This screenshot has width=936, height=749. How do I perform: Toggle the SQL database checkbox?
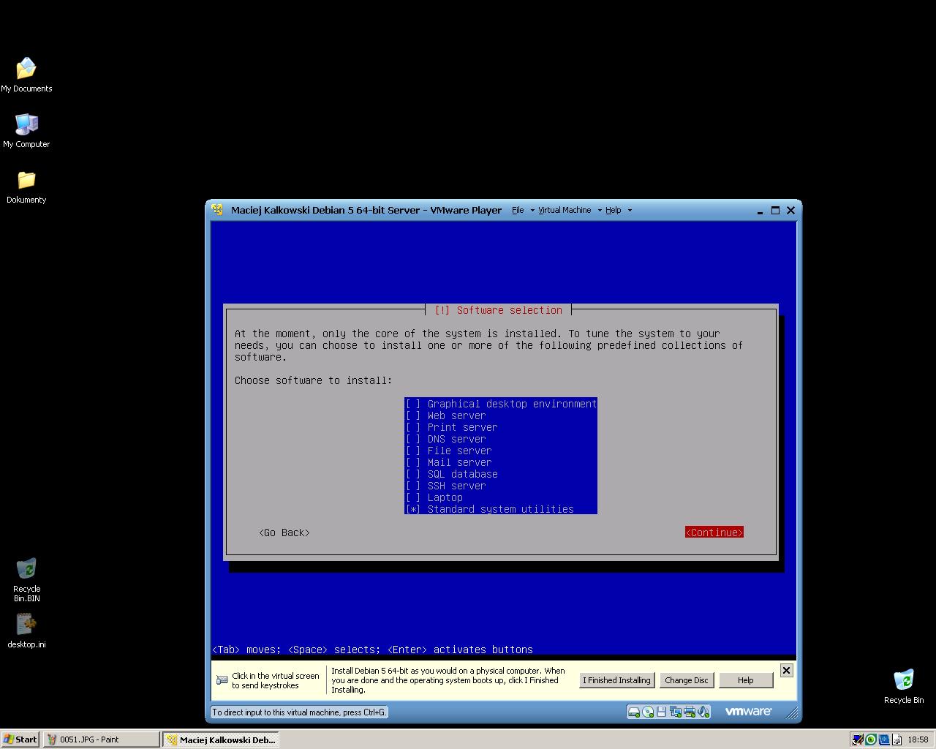[413, 474]
